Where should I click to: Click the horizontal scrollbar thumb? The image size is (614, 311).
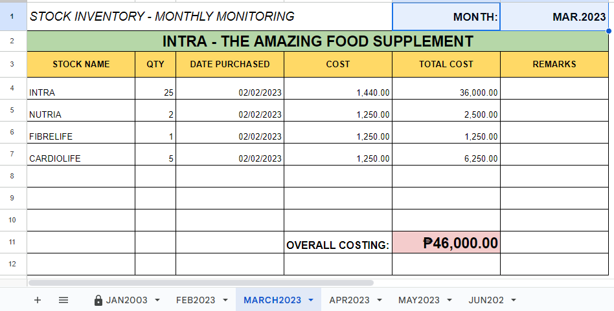[201, 283]
